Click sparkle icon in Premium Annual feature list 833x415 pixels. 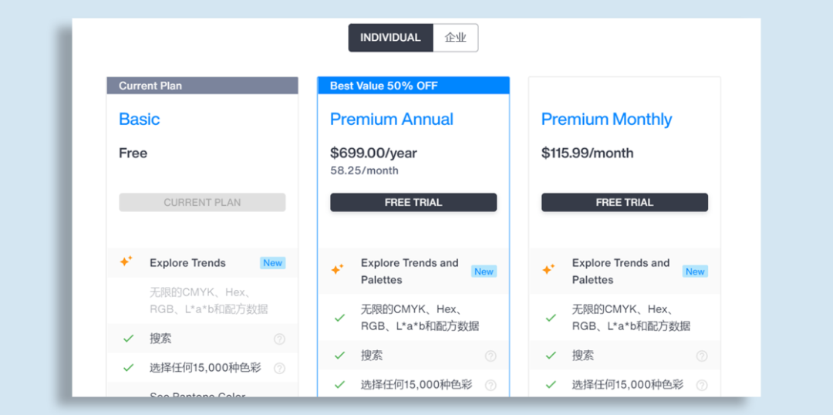[337, 270]
